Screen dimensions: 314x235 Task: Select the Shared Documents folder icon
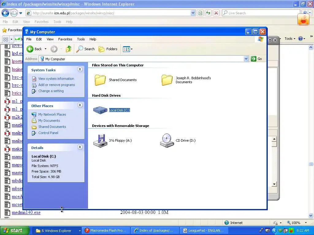[x=100, y=80]
